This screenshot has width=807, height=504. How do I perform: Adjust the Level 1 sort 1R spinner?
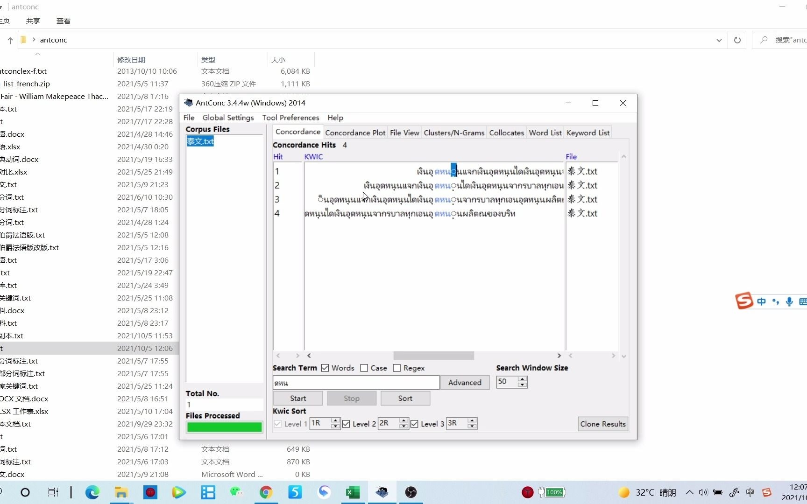coord(335,423)
